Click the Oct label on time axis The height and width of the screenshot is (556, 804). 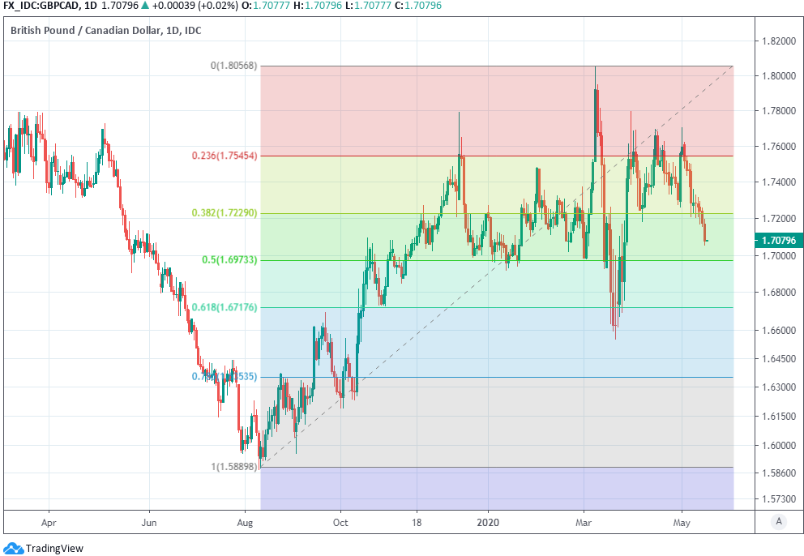tap(340, 523)
